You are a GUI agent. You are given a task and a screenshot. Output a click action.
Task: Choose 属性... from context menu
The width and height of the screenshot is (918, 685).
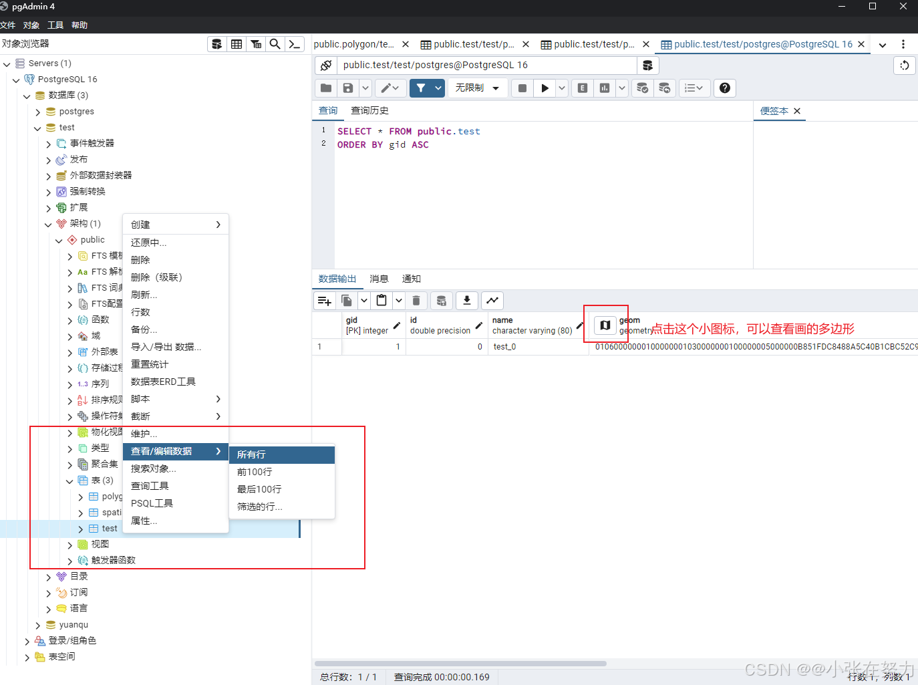[176, 521]
